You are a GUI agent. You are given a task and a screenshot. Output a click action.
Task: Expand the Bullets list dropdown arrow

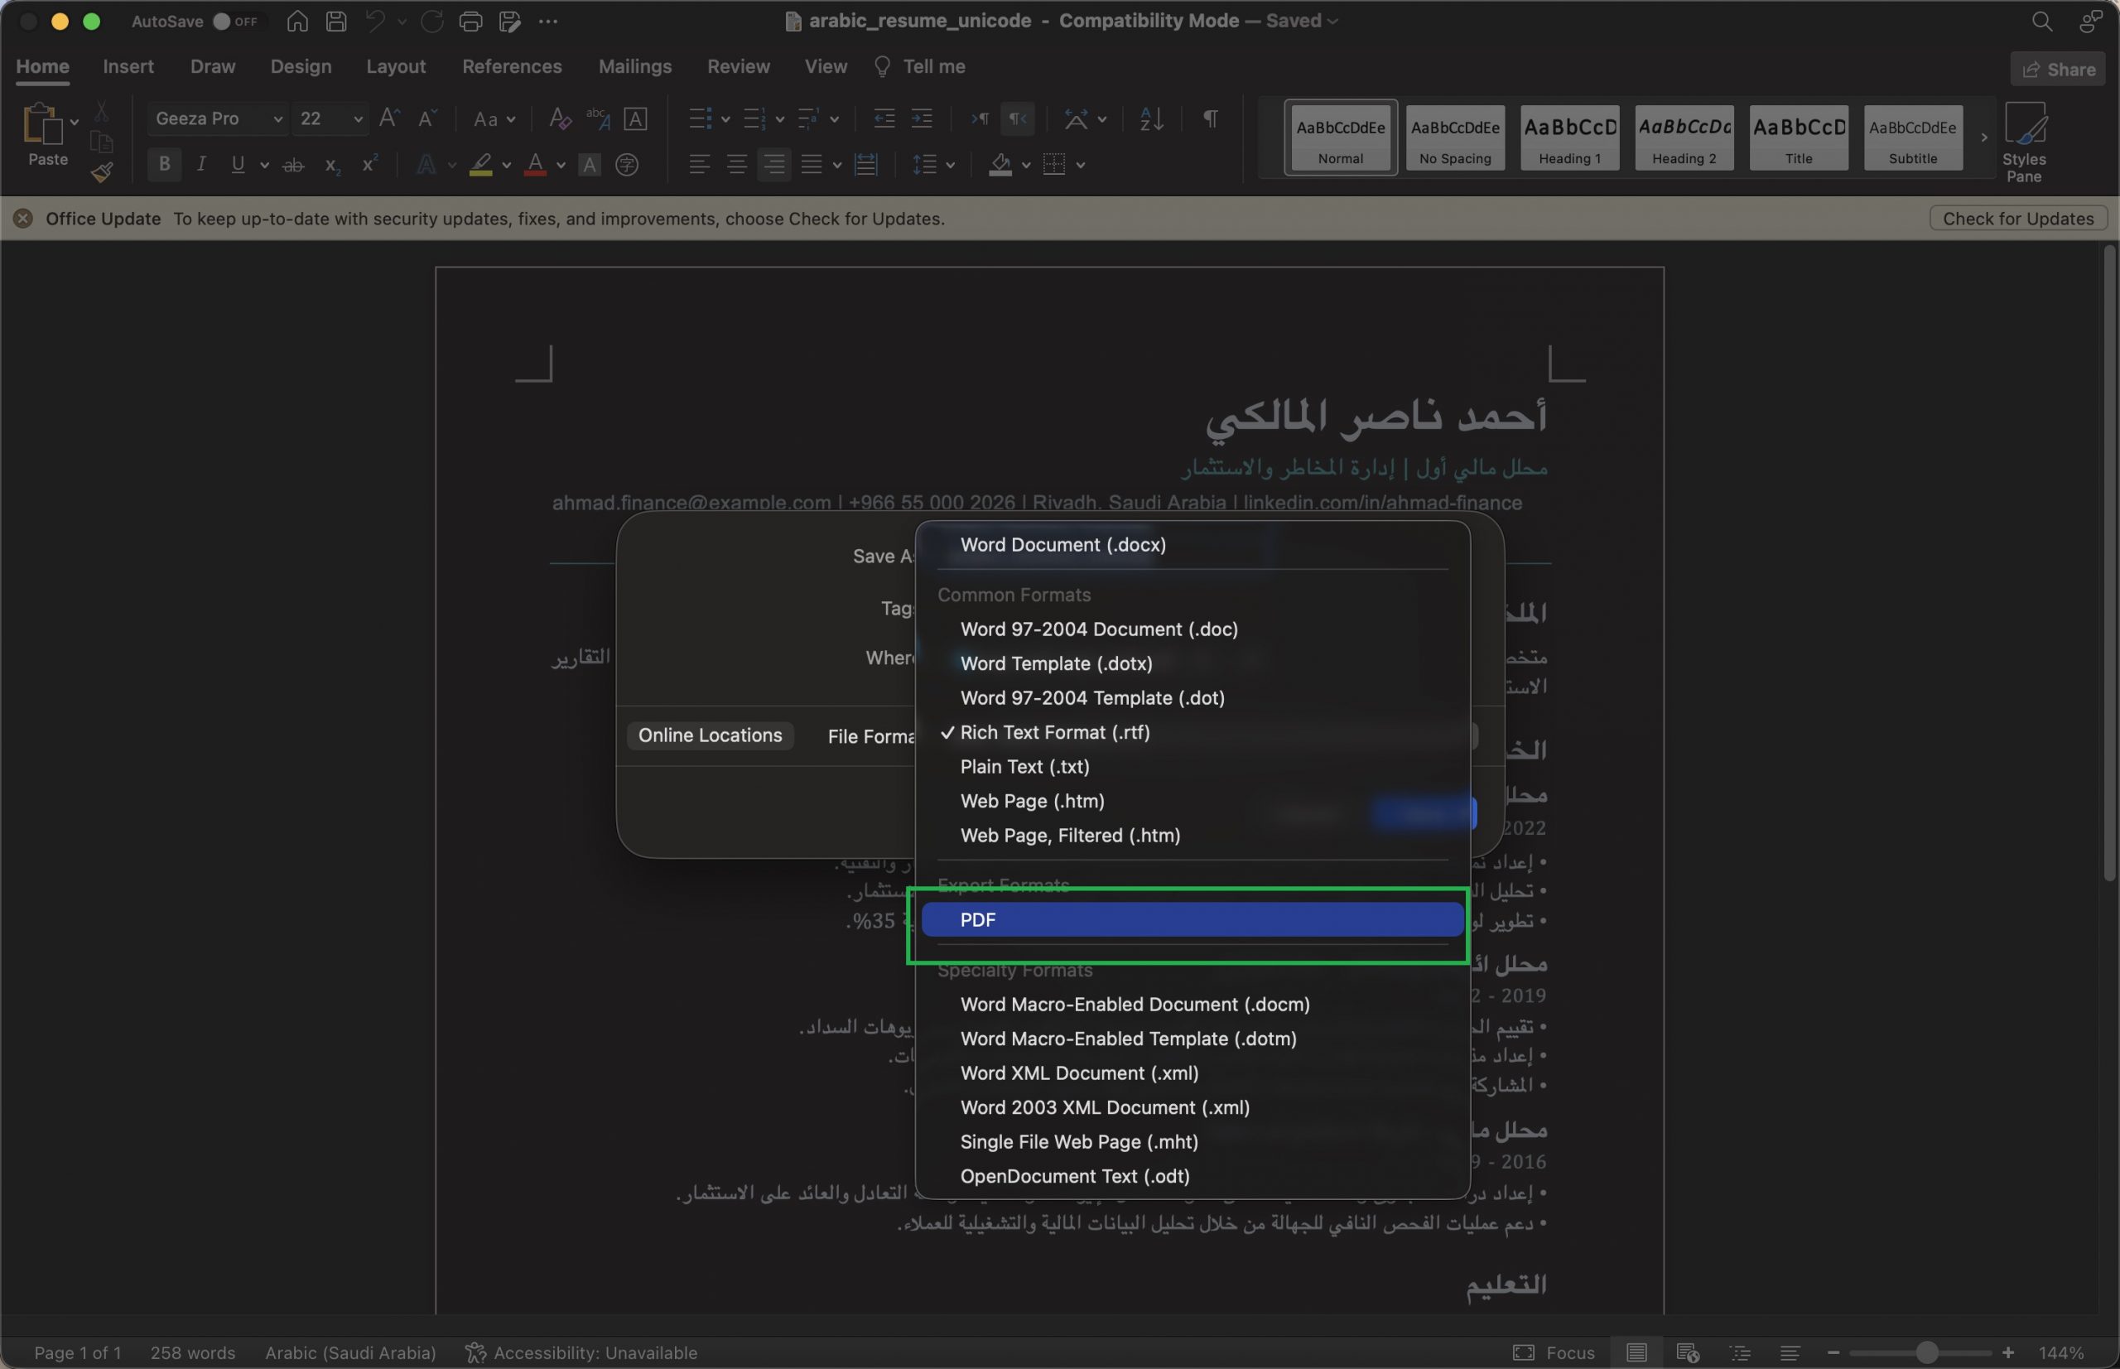(725, 119)
